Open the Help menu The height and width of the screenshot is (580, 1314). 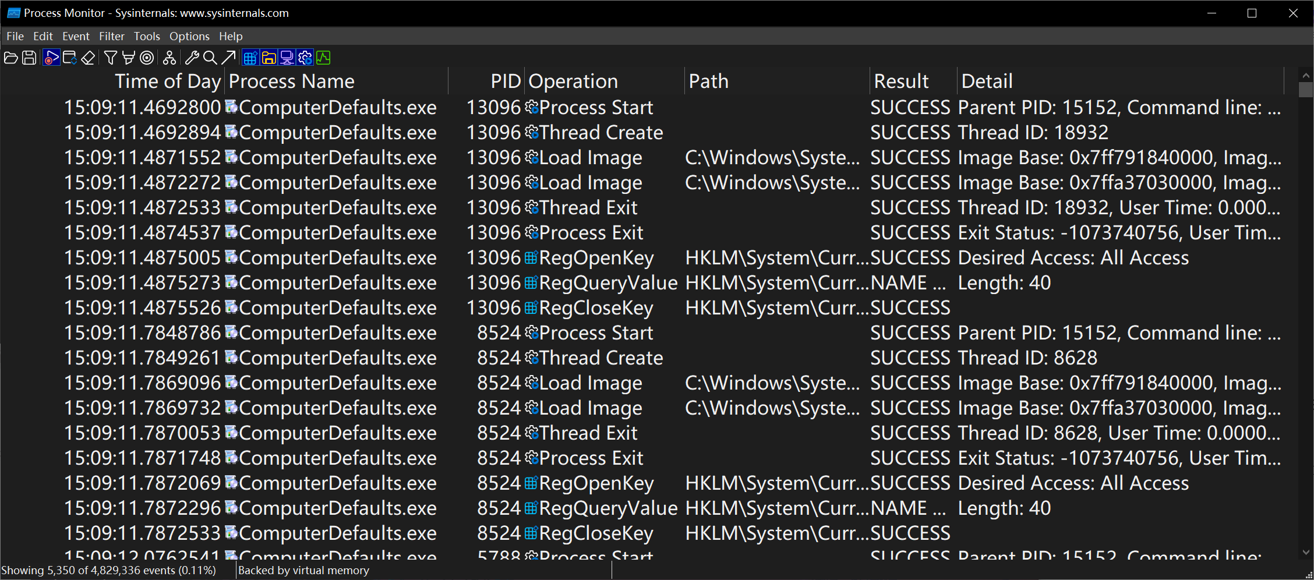point(231,36)
